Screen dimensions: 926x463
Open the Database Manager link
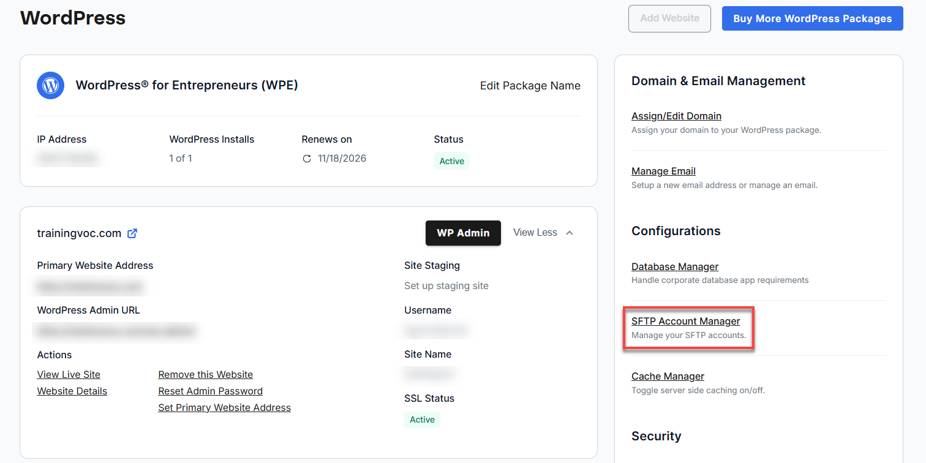click(675, 266)
